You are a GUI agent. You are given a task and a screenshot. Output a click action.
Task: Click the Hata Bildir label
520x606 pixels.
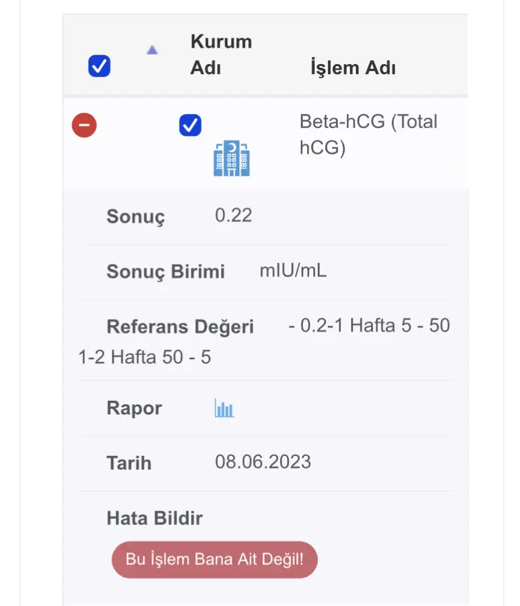[154, 518]
